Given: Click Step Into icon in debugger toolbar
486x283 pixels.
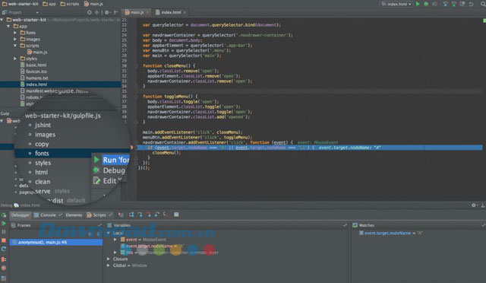Looking at the screenshot, I should 140,215.
